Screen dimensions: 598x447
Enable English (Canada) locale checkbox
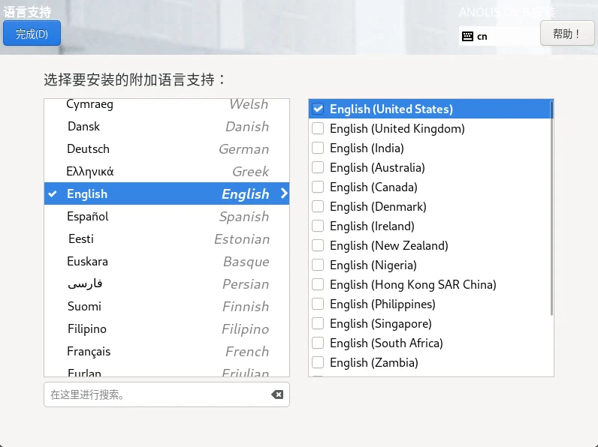point(318,187)
